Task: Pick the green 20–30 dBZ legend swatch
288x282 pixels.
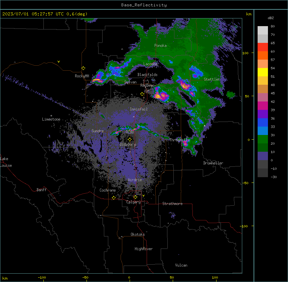Action: pyautogui.click(x=263, y=139)
